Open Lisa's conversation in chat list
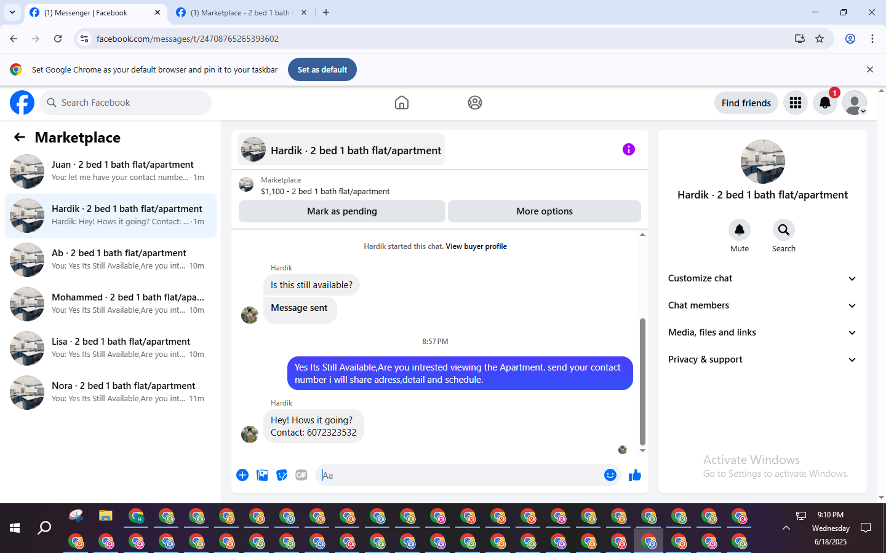Image resolution: width=886 pixels, height=553 pixels. point(111,348)
